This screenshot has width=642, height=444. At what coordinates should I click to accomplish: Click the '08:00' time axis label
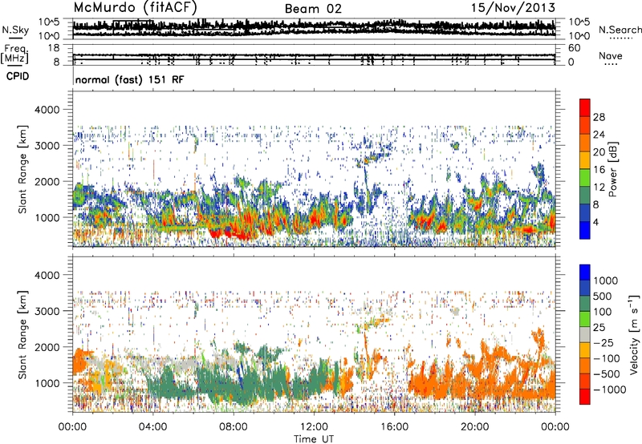233,427
